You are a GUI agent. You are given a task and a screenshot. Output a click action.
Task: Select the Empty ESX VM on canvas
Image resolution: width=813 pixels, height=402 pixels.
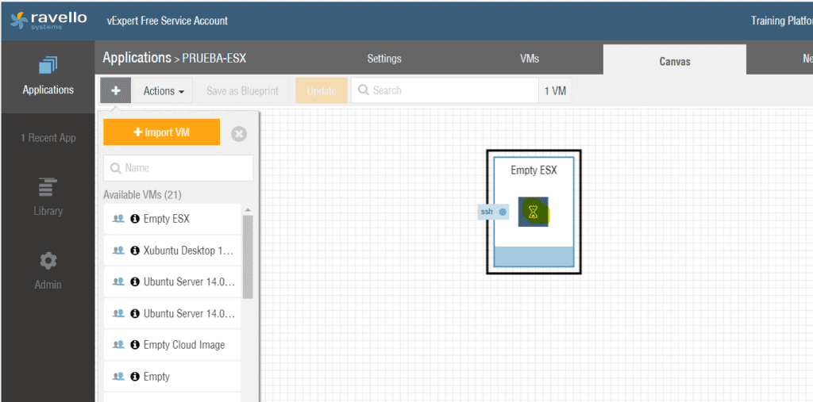point(534,212)
